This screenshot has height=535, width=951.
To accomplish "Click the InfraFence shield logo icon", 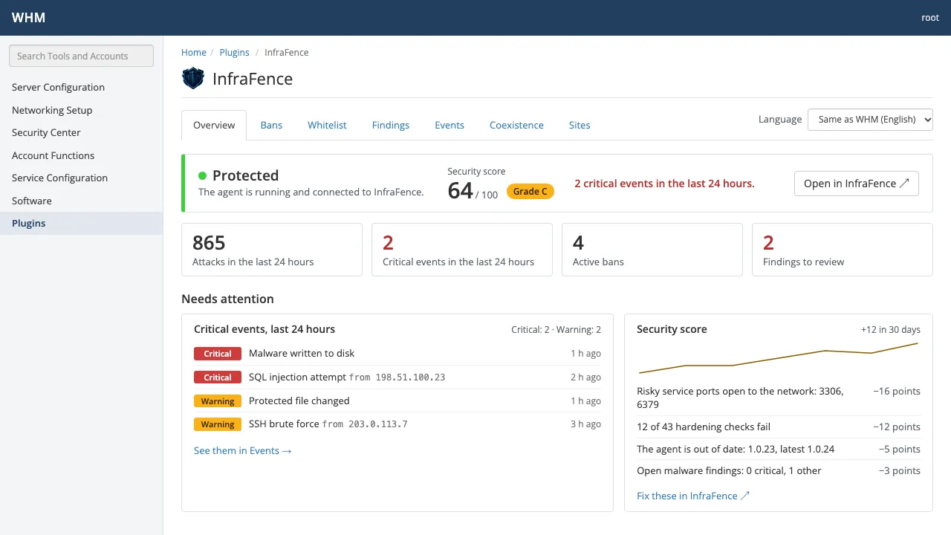I will pyautogui.click(x=193, y=78).
